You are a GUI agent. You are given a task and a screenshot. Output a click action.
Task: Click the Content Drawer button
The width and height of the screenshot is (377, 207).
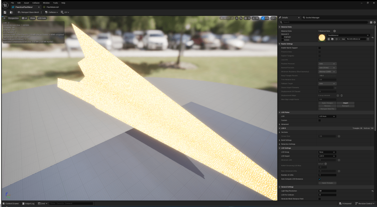pyautogui.click(x=11, y=203)
